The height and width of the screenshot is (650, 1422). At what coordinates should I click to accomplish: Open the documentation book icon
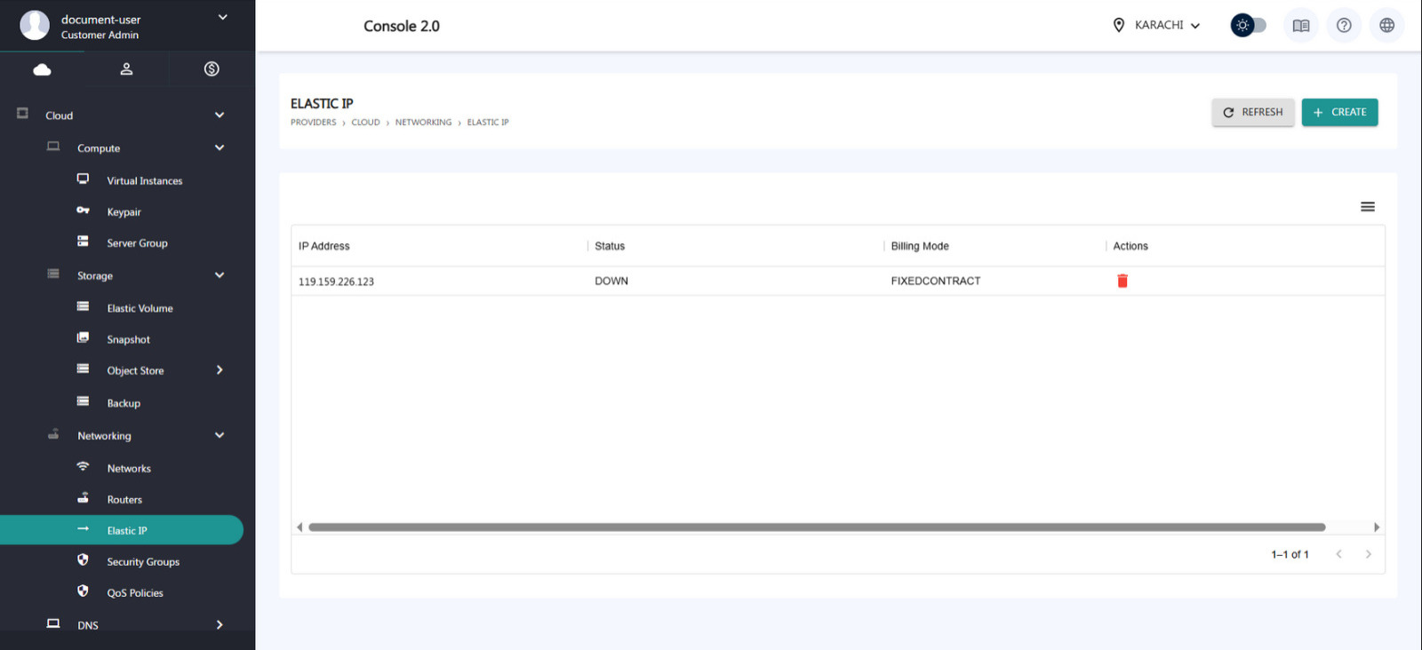coord(1300,26)
